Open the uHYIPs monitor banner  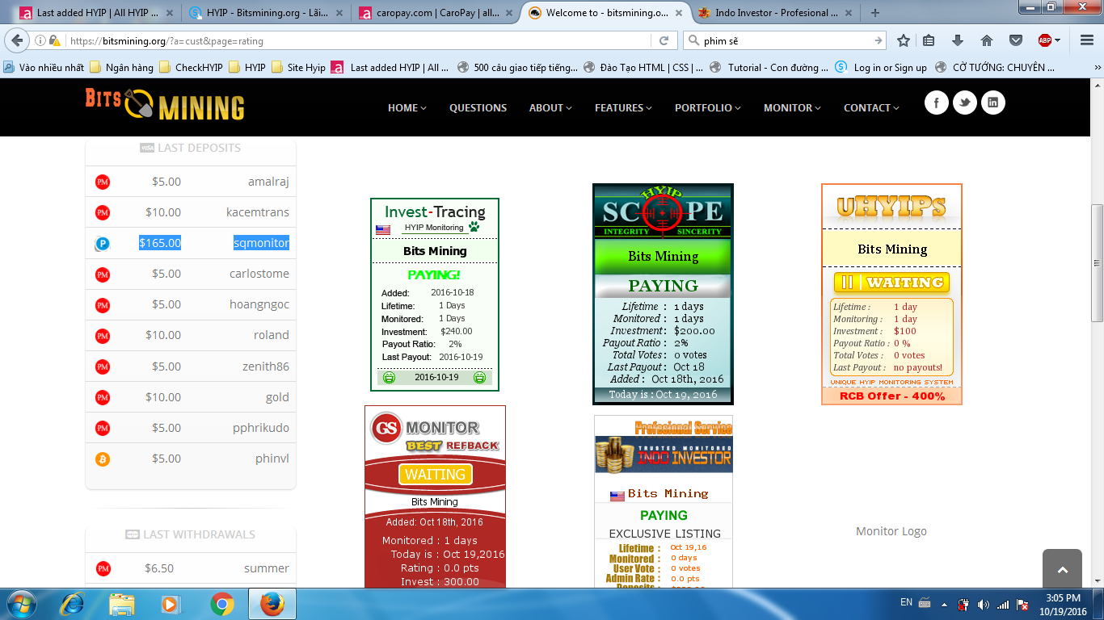click(891, 294)
